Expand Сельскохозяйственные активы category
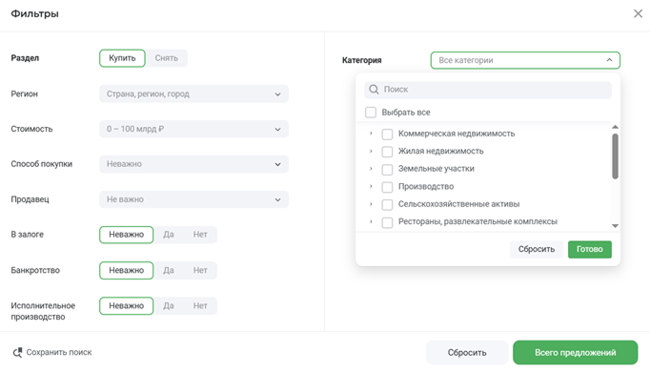The image size is (650, 373). pyautogui.click(x=371, y=204)
